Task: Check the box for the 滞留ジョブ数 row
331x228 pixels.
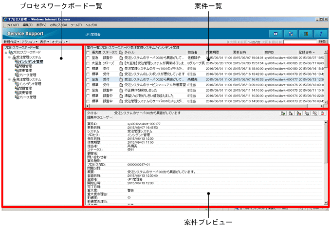Action: click(88, 95)
